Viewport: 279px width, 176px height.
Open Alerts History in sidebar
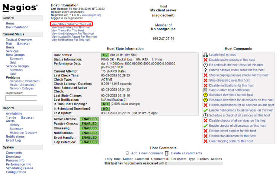pyautogui.click(x=15, y=125)
